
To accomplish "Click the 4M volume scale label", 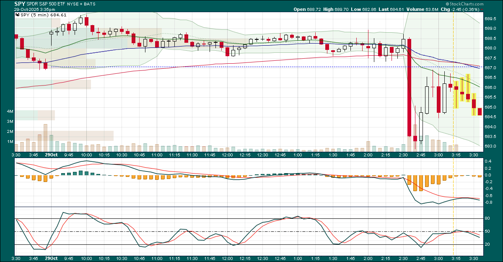I will pos(10,112).
